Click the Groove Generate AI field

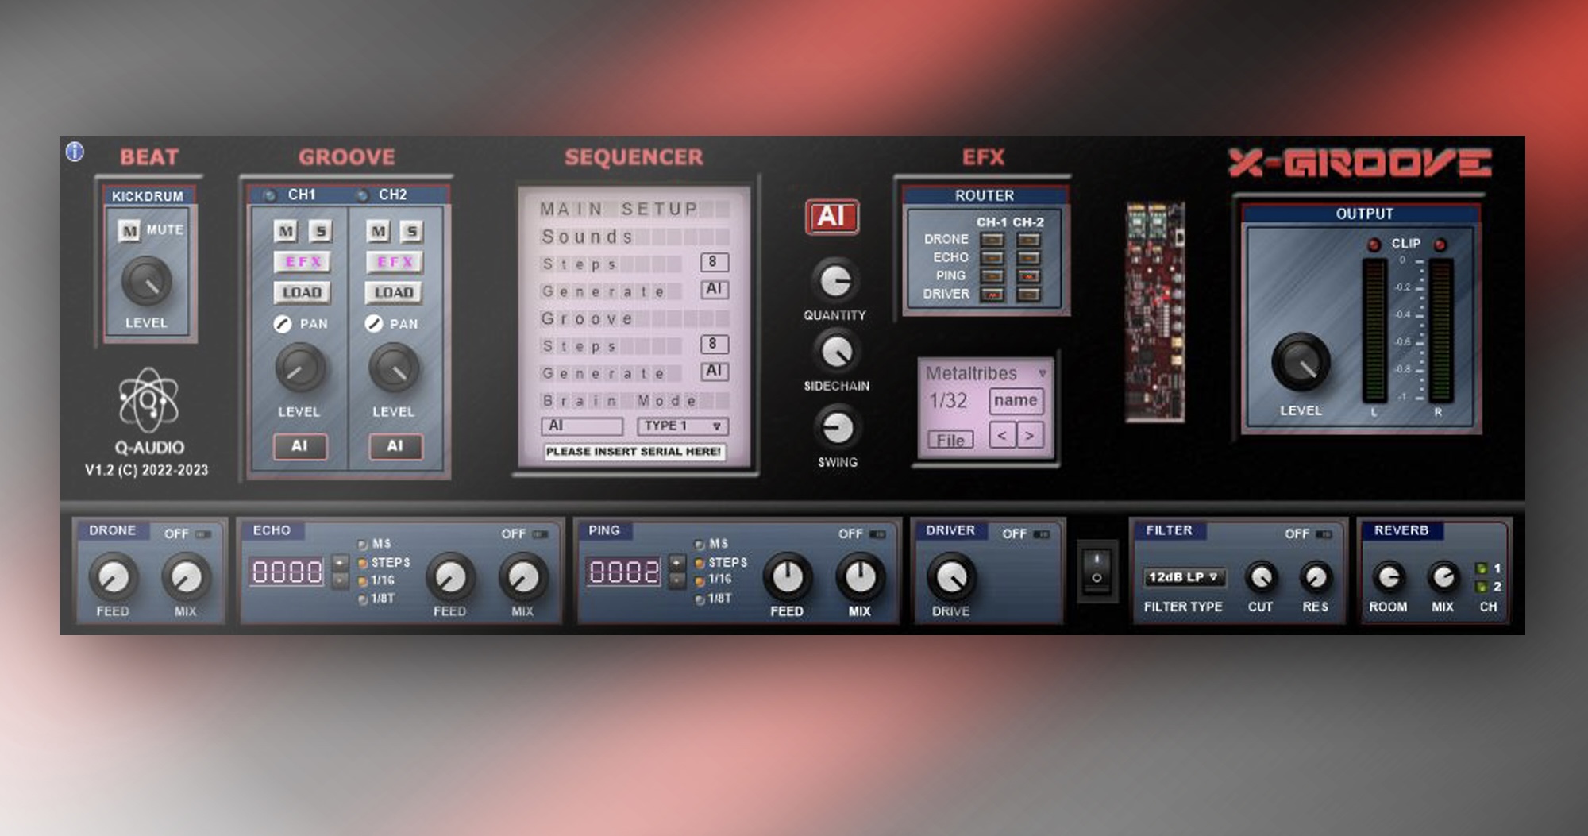point(714,371)
